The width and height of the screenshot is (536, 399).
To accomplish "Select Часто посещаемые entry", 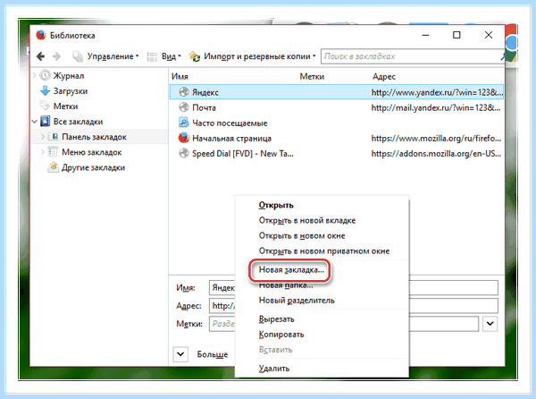I will (230, 123).
